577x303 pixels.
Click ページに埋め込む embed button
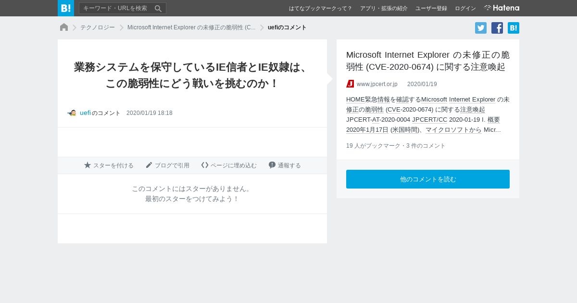pos(229,165)
